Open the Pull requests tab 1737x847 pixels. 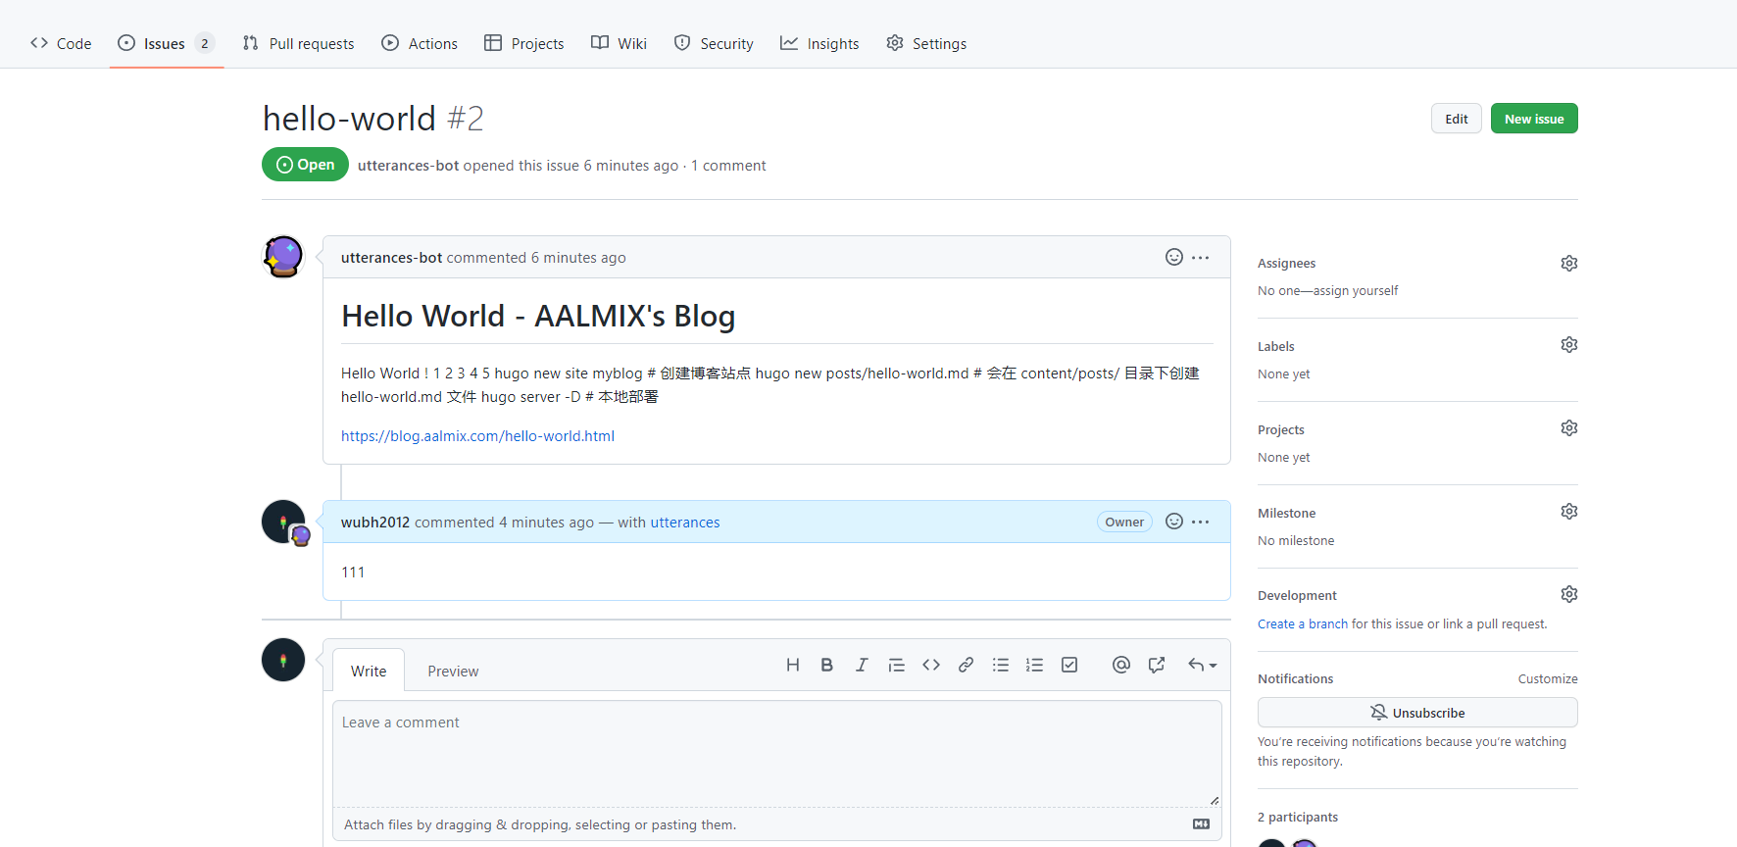pos(299,43)
